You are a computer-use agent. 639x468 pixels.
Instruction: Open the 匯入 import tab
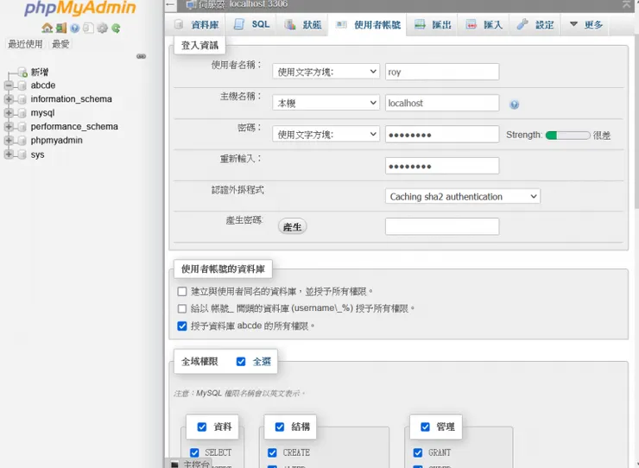(484, 25)
